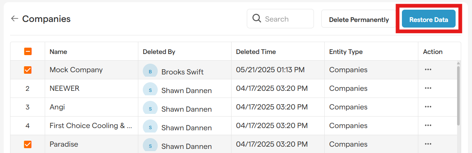Viewport: 472px width, 153px height.
Task: Open action menu for NEEWER row
Action: [x=428, y=88]
